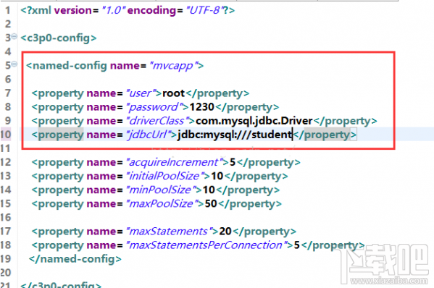Image resolution: width=434 pixels, height=288 pixels.
Task: Click line number 10 in the gutter
Action: tap(6, 135)
